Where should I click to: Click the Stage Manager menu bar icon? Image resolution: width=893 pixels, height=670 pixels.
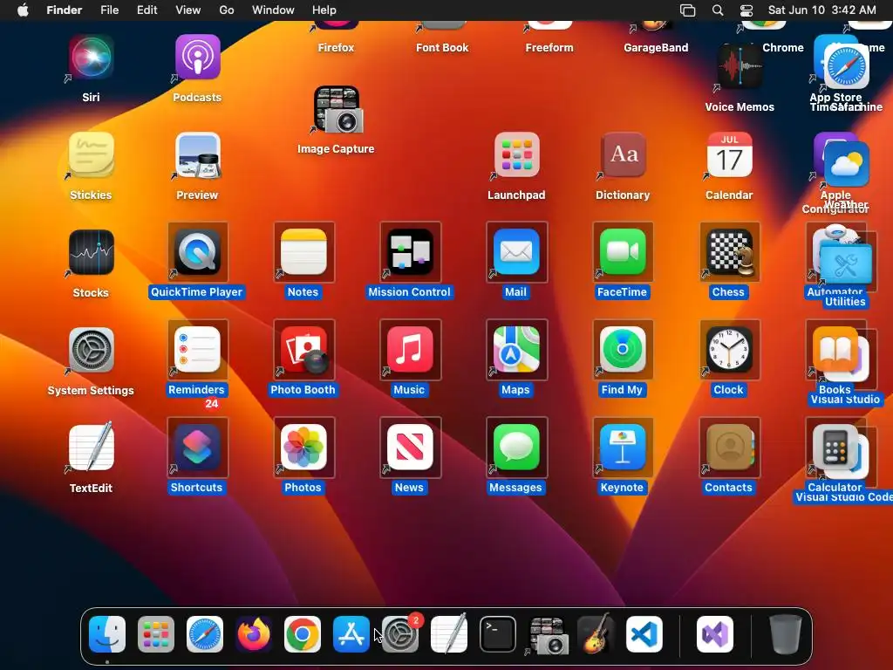click(688, 10)
